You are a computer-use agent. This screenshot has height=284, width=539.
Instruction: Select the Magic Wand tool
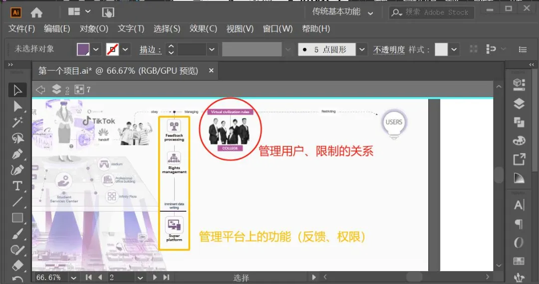coord(17,122)
